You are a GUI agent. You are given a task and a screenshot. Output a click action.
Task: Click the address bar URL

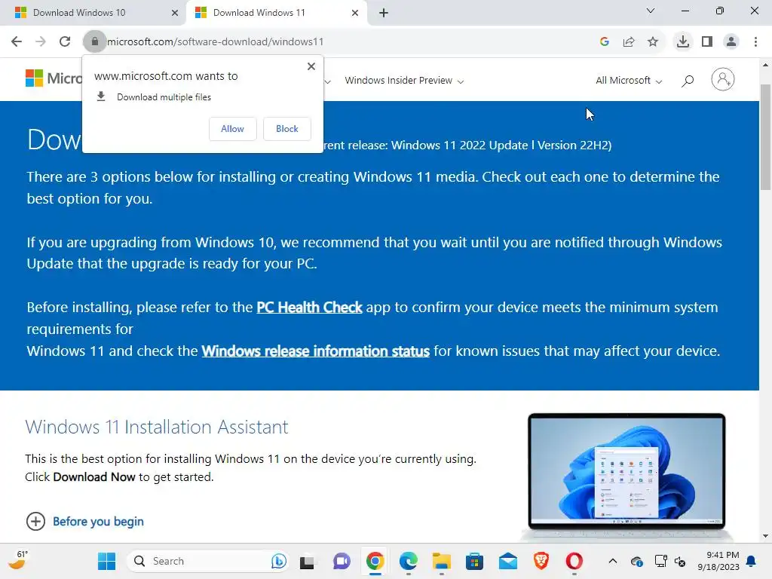click(216, 42)
